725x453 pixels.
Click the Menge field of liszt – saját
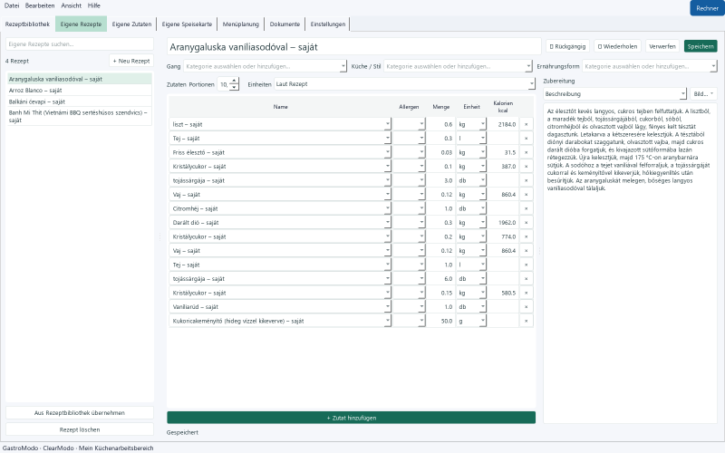coord(440,124)
